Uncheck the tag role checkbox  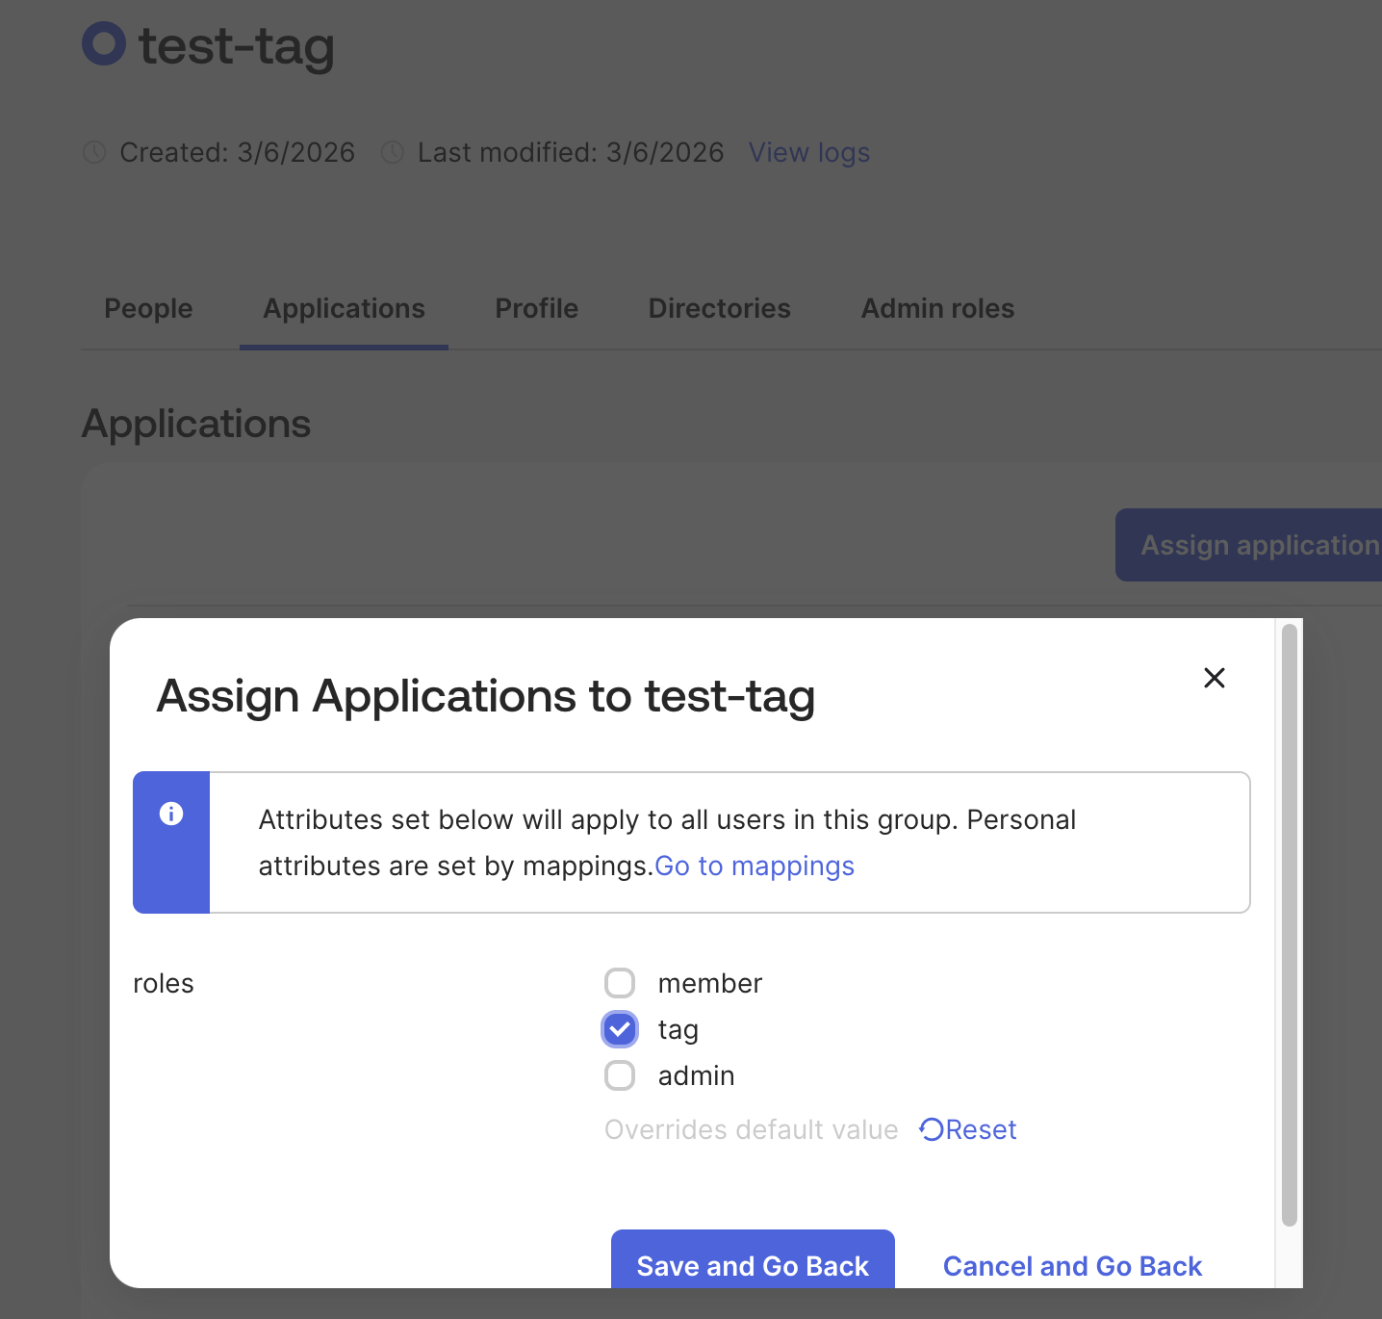619,1028
